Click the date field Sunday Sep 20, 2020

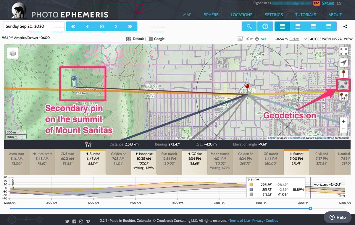(34, 26)
